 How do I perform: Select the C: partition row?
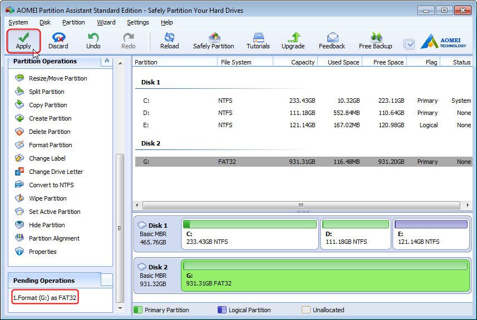click(x=303, y=101)
